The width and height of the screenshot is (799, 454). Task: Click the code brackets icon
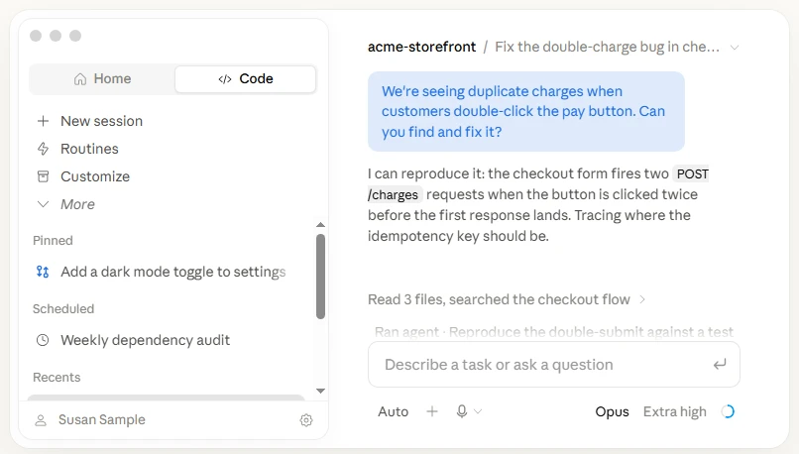tap(225, 79)
